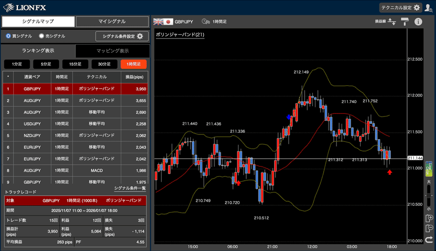Screen dimensions: 436x251
Task: Select rank 6 EUR/JPY 移動平均 row
Action: (x=75, y=147)
